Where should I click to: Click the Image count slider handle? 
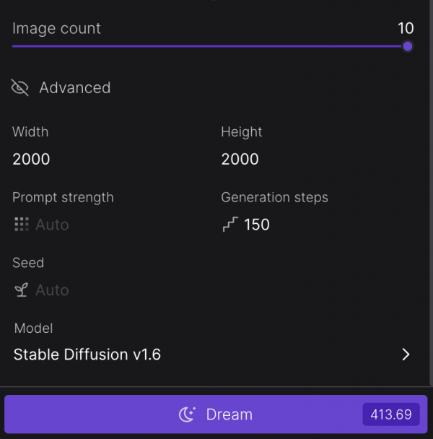408,46
